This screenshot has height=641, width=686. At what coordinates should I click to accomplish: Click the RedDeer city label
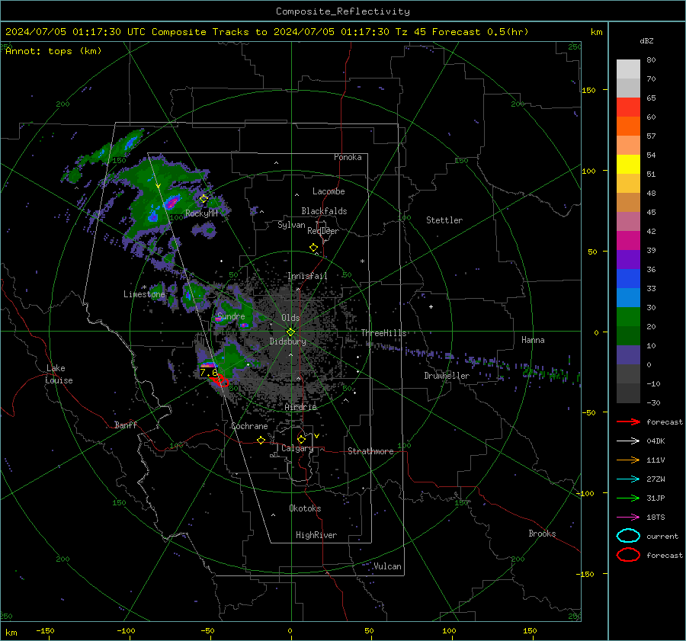(x=323, y=231)
